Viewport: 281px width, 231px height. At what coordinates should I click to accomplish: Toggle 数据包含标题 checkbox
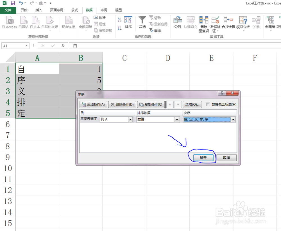coord(208,104)
